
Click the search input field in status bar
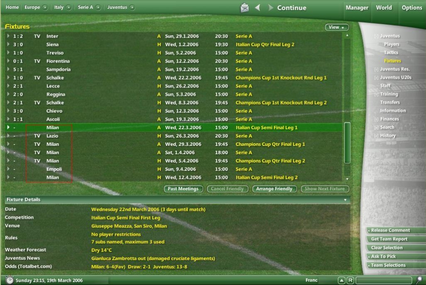[x=384, y=280]
